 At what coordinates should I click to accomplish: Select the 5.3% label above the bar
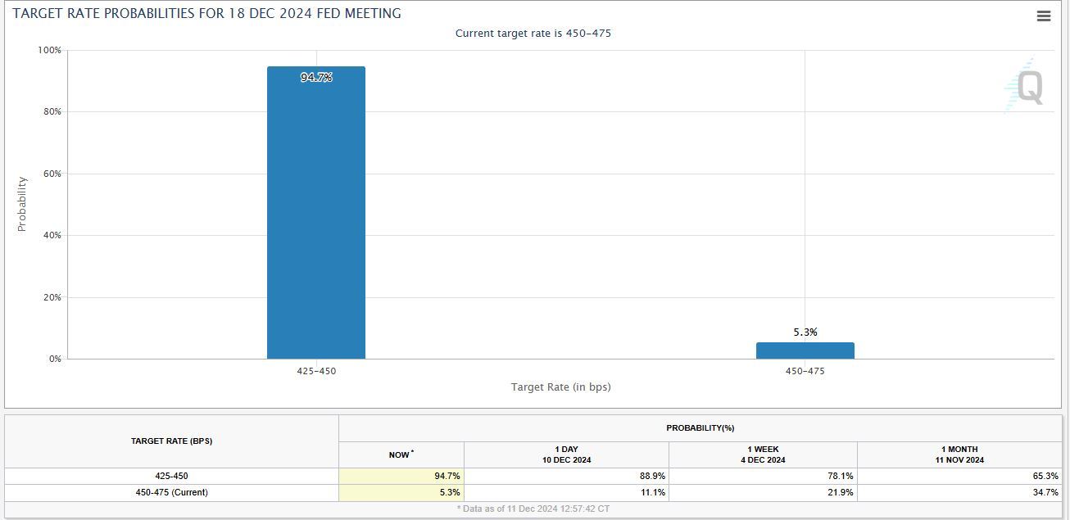(805, 332)
